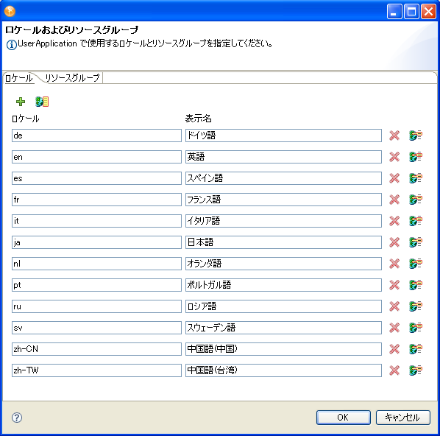Click the オランダ語 display name field

coord(283,264)
